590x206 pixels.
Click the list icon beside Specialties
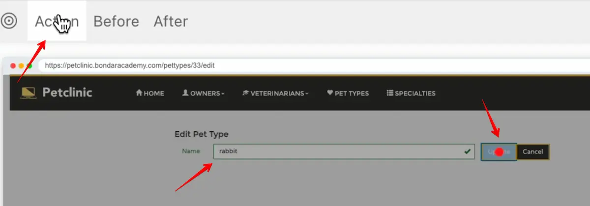[x=390, y=93]
